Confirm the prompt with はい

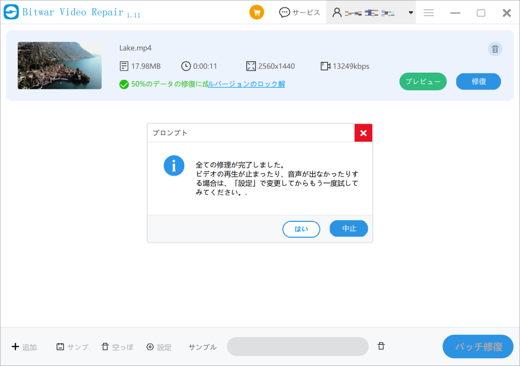pos(301,229)
